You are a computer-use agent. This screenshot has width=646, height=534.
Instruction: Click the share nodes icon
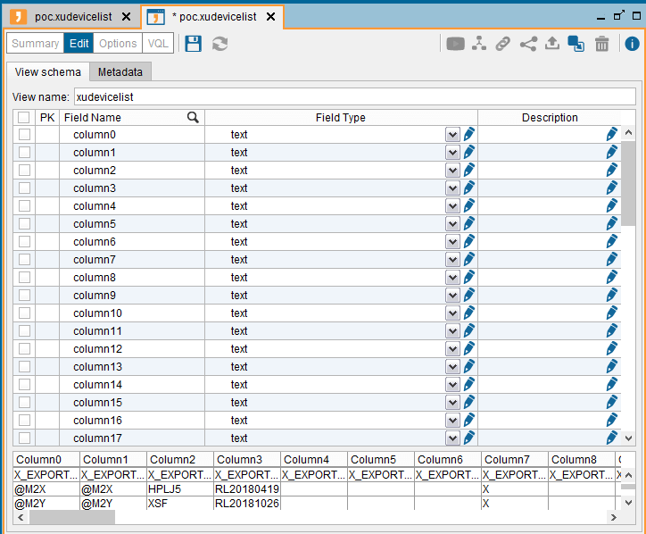[x=528, y=43]
